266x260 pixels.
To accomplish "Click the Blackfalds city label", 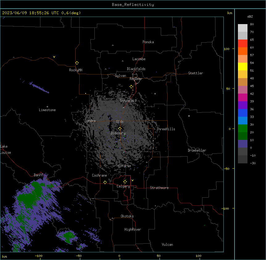I will (136, 69).
